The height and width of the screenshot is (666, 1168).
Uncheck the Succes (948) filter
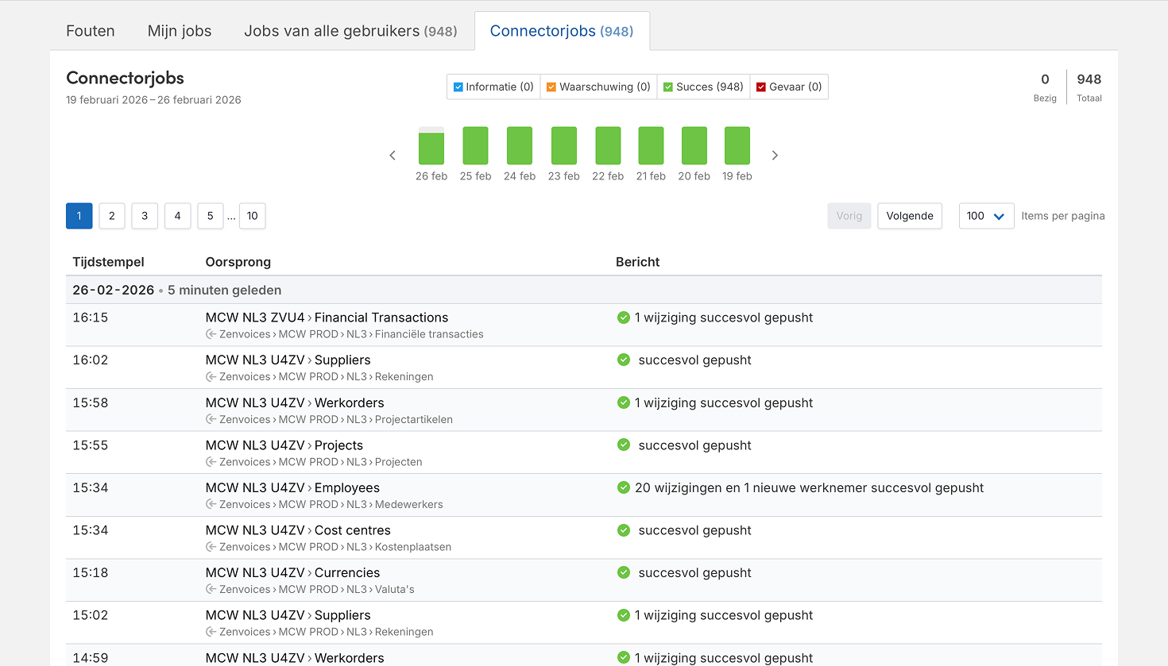pyautogui.click(x=670, y=87)
